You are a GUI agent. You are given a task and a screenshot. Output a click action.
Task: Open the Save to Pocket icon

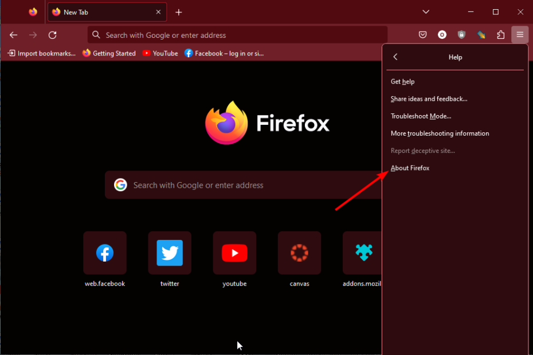pos(422,35)
